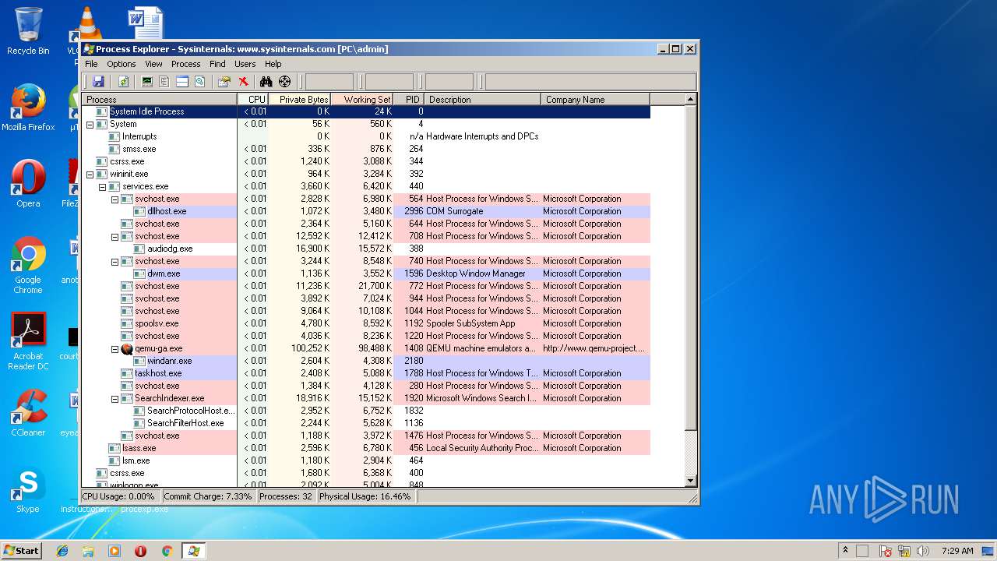Sort by the Description column header
This screenshot has width=997, height=561.
483,100
